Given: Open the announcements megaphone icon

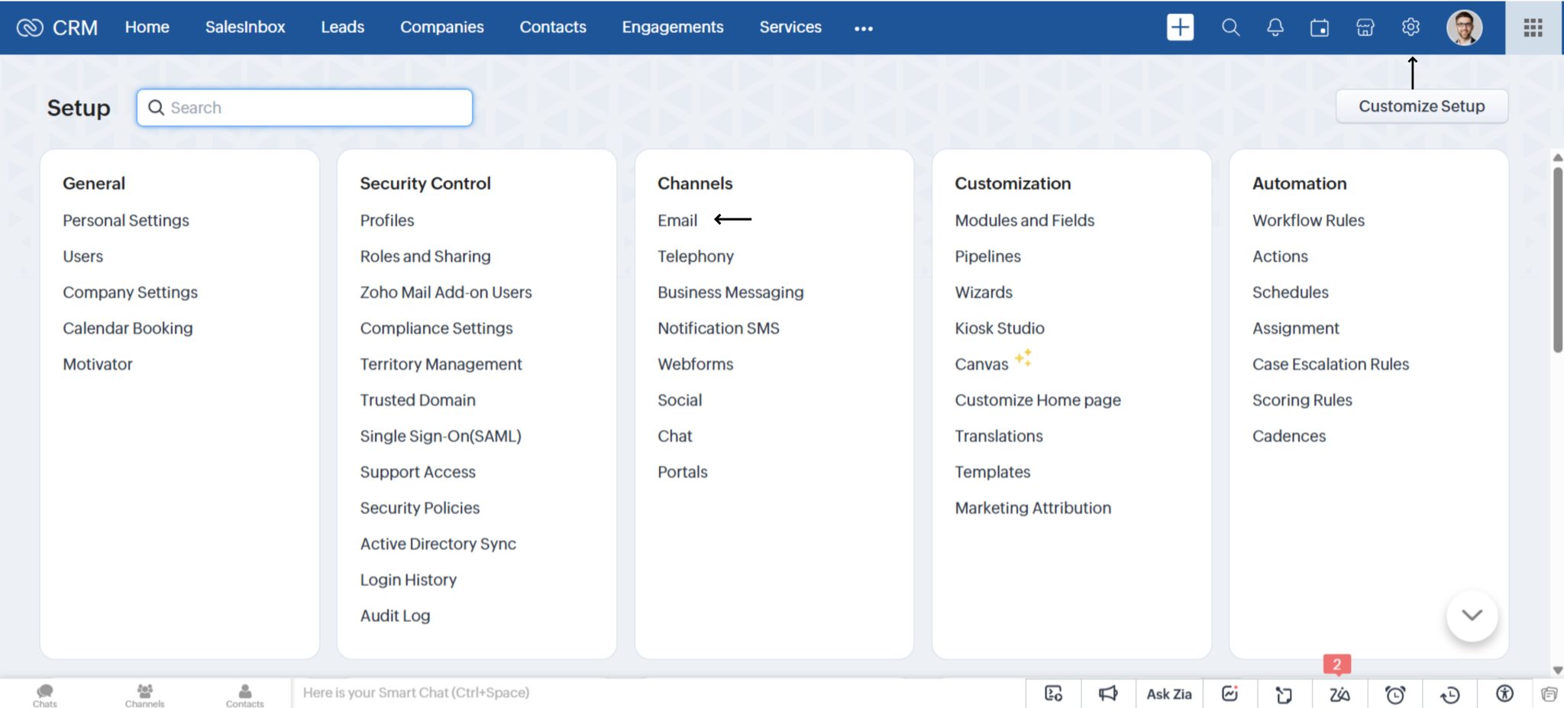Looking at the screenshot, I should point(1108,693).
